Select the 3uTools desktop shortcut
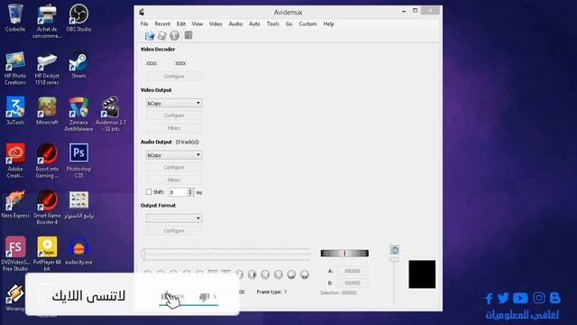The width and height of the screenshot is (577, 325). click(15, 111)
